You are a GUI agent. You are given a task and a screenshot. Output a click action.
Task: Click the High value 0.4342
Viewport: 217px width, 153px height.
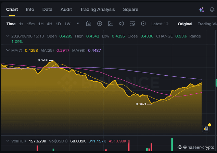[x=93, y=36]
